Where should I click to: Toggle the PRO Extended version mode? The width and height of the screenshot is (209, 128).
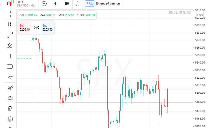[x=102, y=3]
